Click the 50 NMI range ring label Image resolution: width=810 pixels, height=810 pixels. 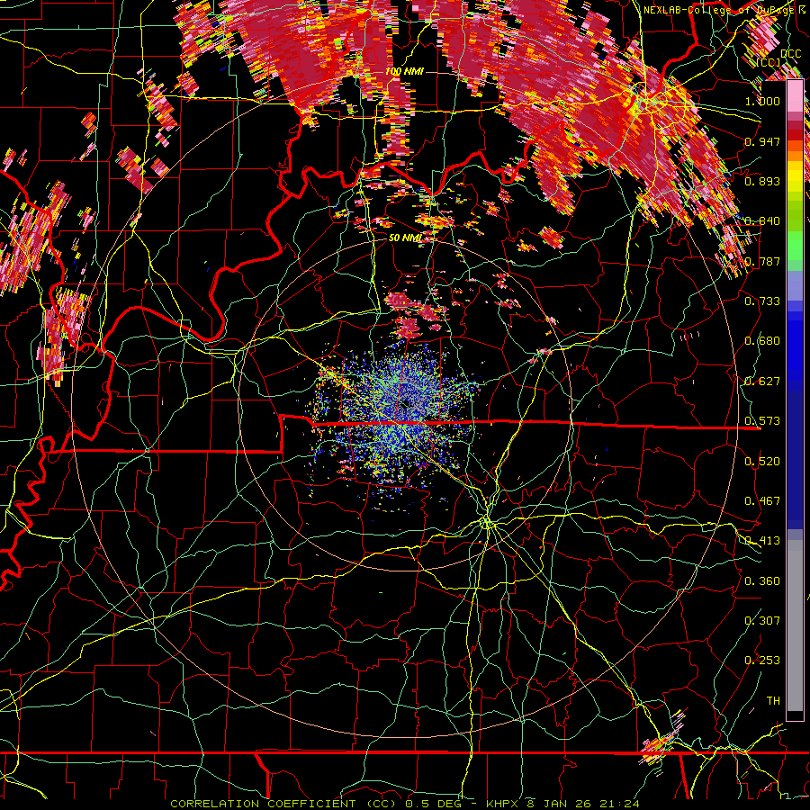[x=405, y=238]
